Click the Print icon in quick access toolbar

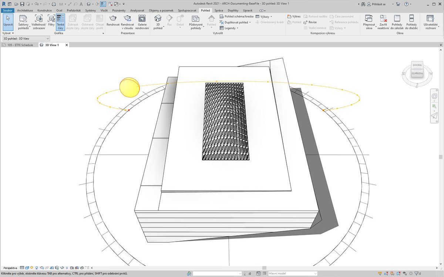(x=54, y=4)
